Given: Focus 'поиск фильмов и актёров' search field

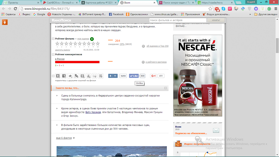Looking at the screenshot, I should point(177,20).
